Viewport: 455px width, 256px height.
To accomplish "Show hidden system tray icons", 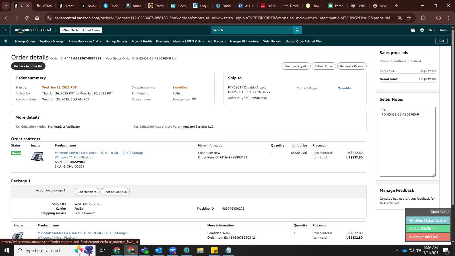I will [x=398, y=250].
